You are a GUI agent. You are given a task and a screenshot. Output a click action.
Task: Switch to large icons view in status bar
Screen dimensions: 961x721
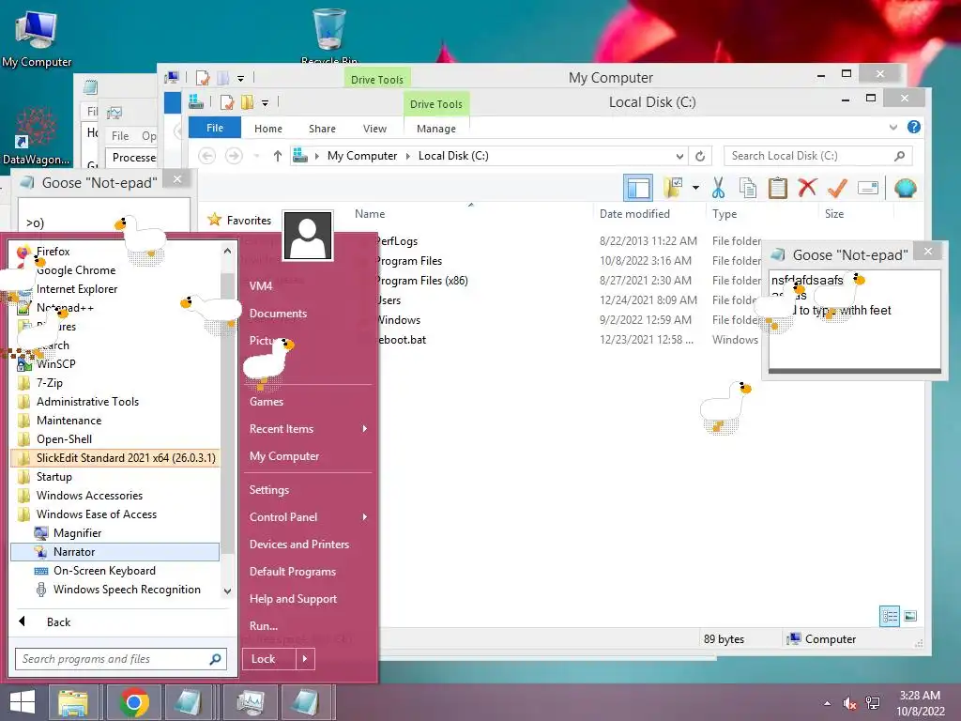910,616
